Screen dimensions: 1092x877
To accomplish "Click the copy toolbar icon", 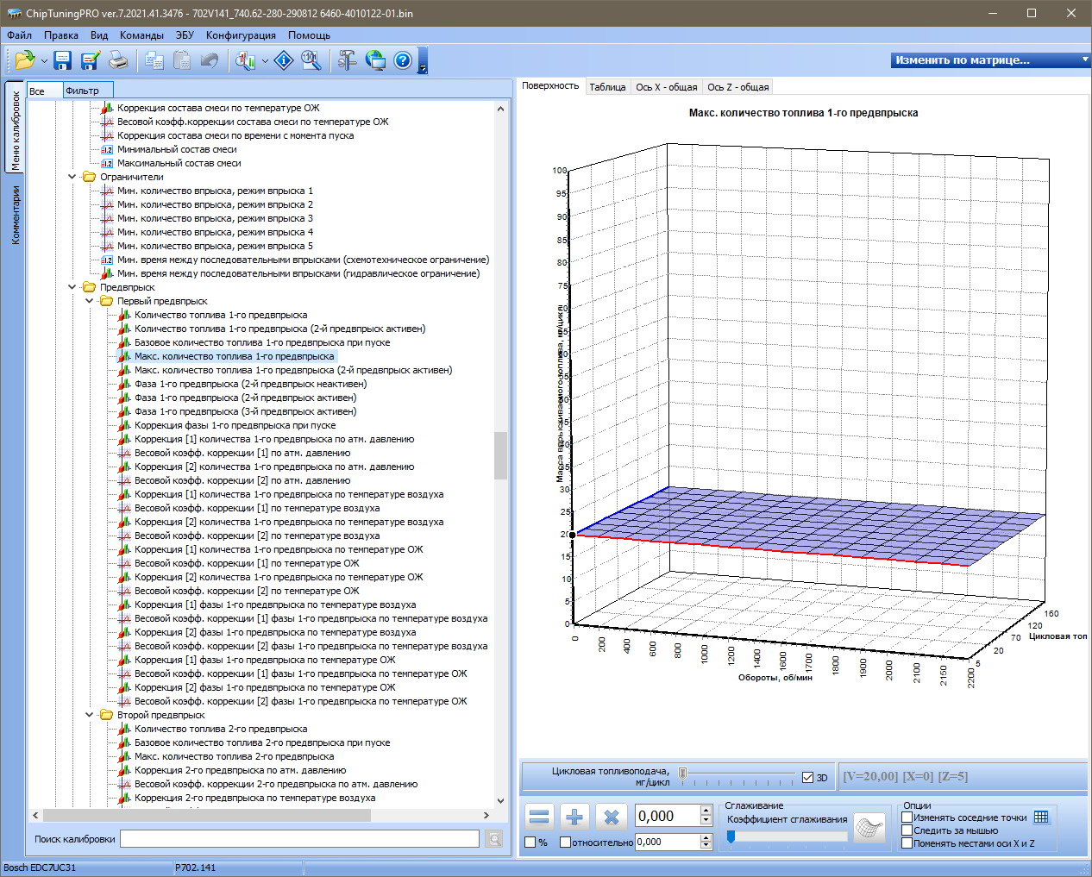I will (x=154, y=60).
